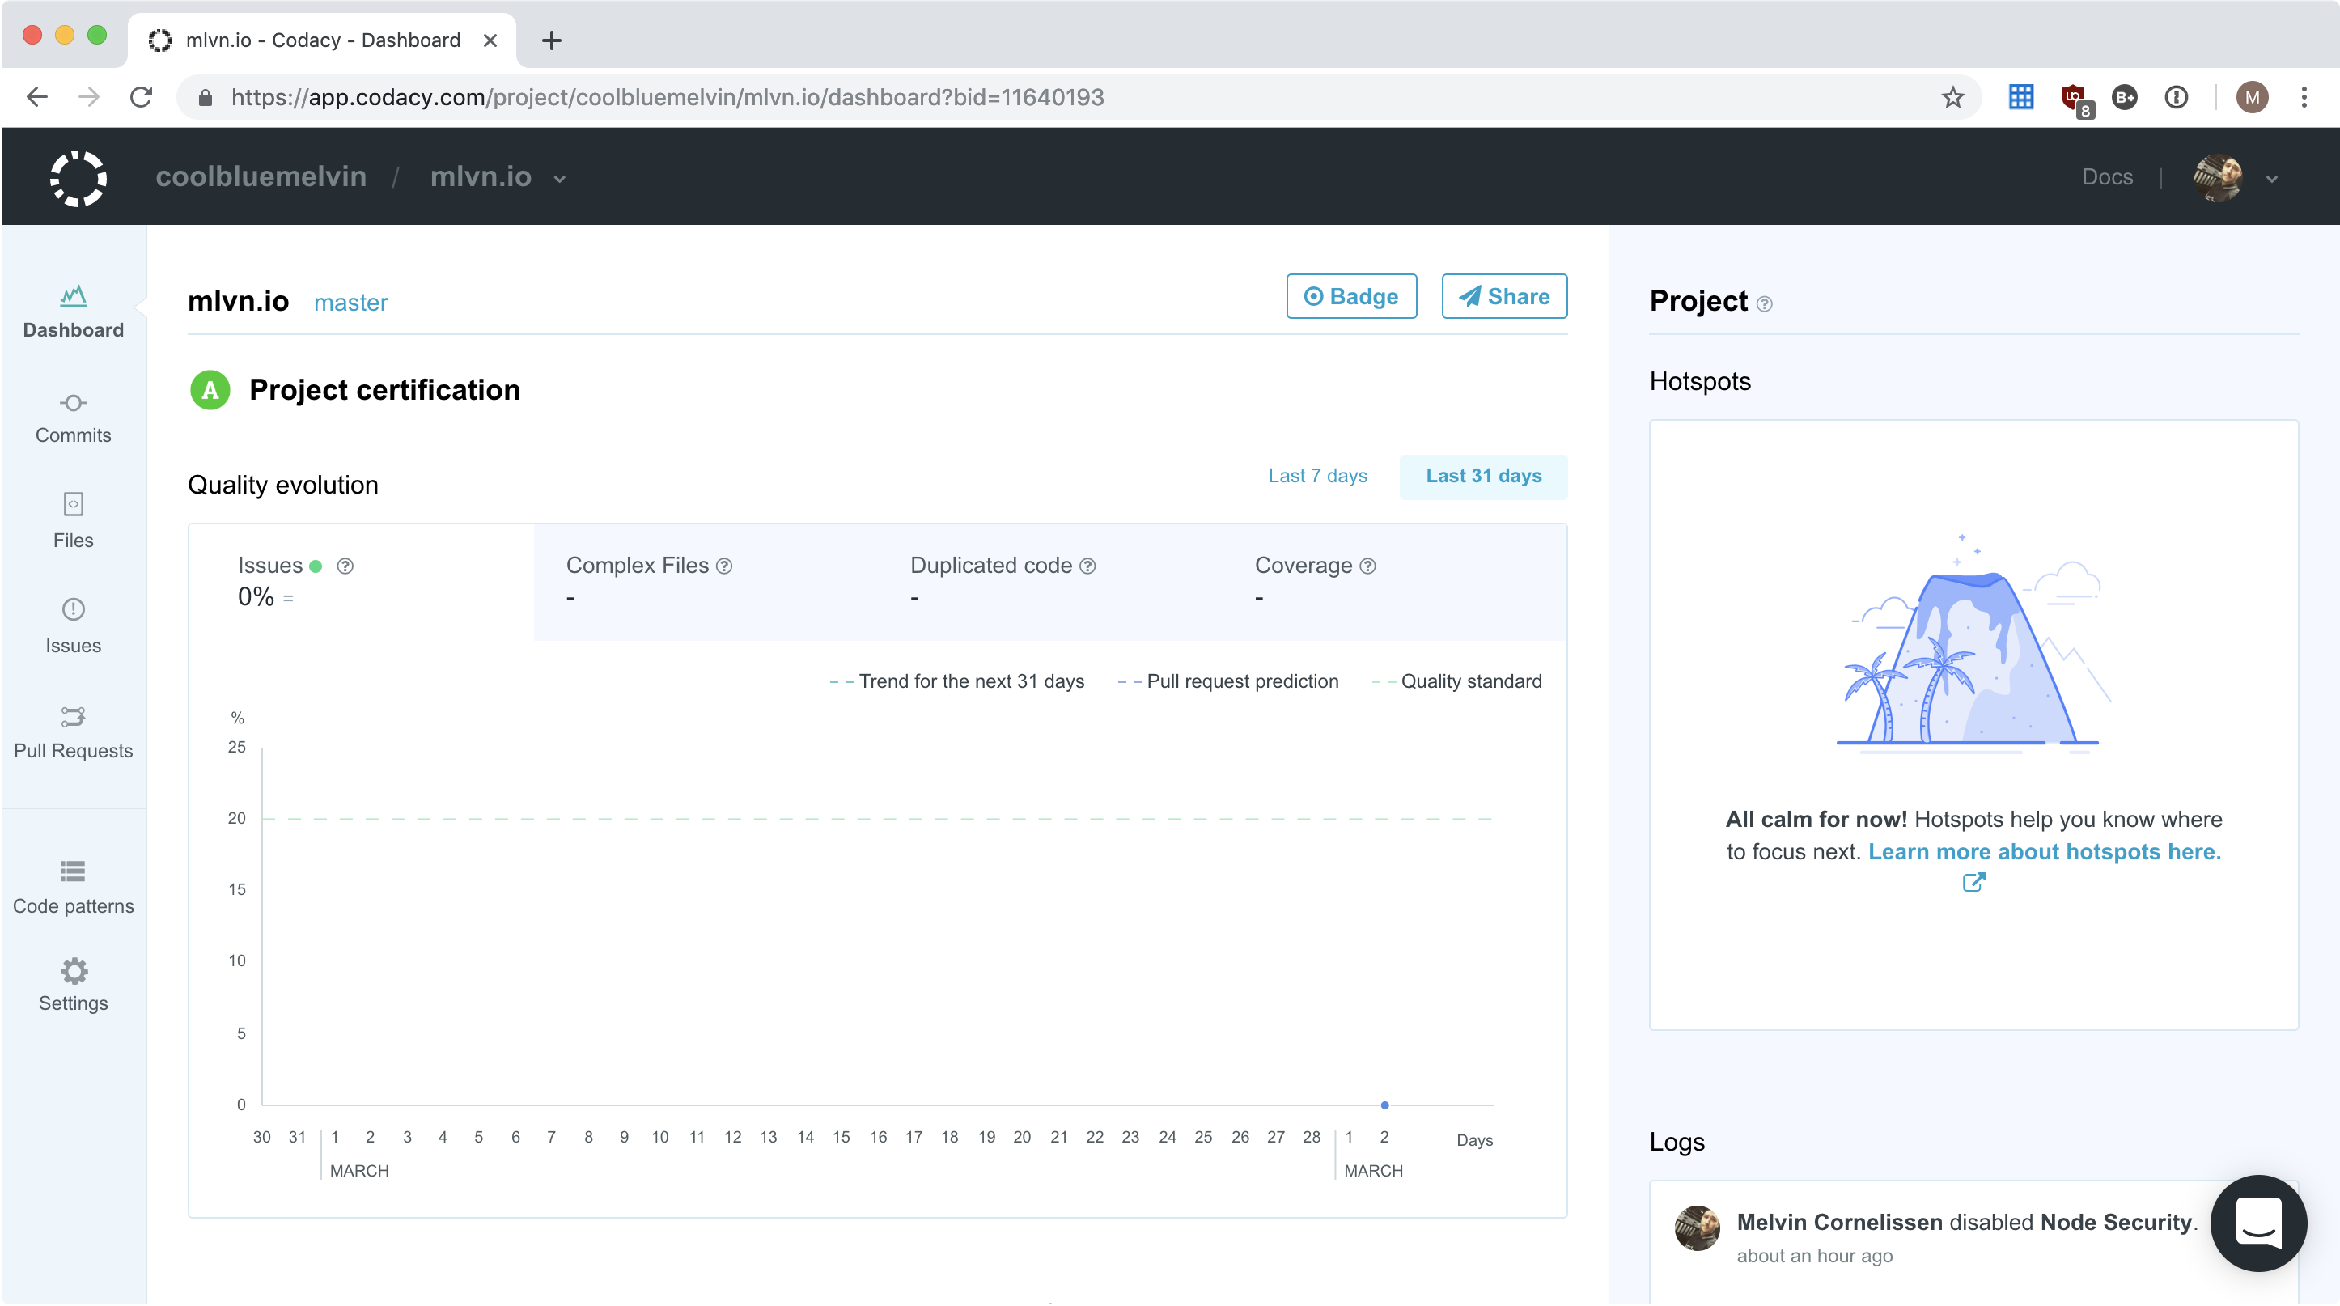Click the Dashboard icon in sidebar

point(72,295)
